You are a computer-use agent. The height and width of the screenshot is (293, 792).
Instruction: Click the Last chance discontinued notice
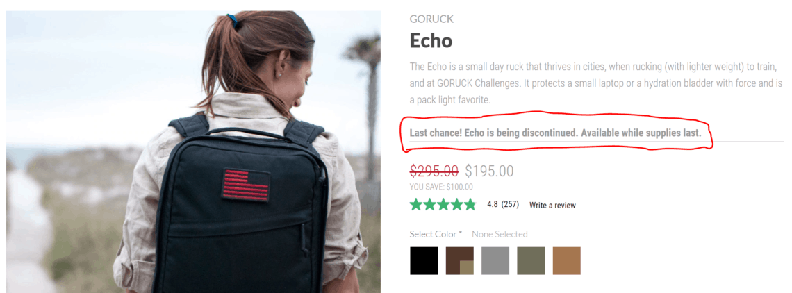click(555, 133)
